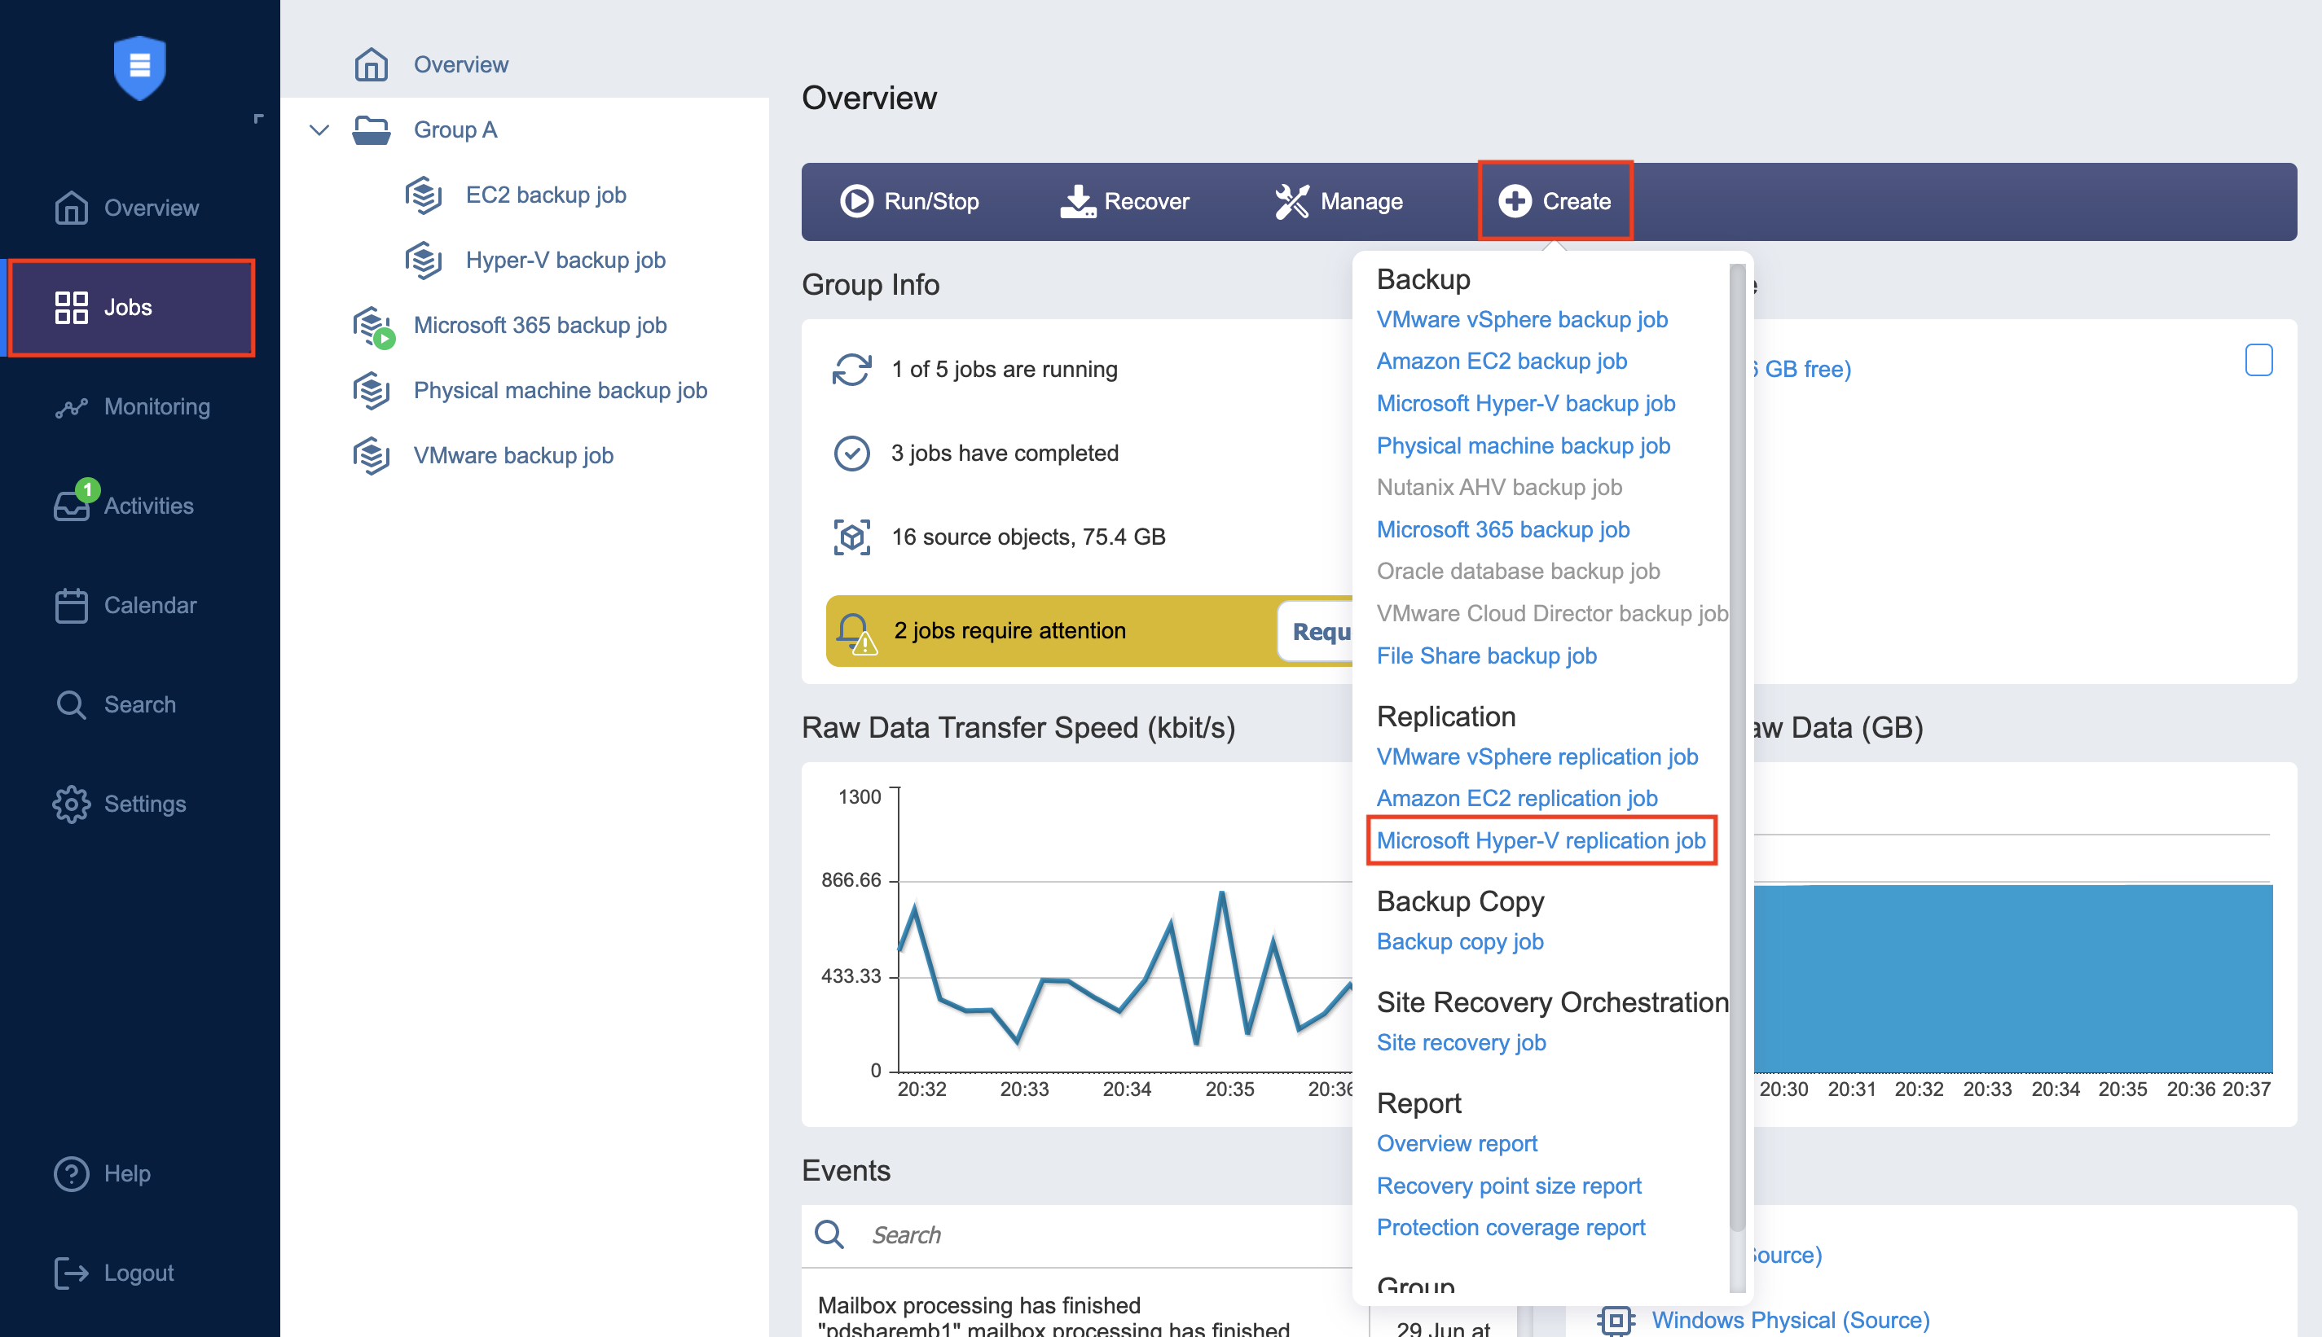Click the Group A folder icon

click(x=371, y=129)
